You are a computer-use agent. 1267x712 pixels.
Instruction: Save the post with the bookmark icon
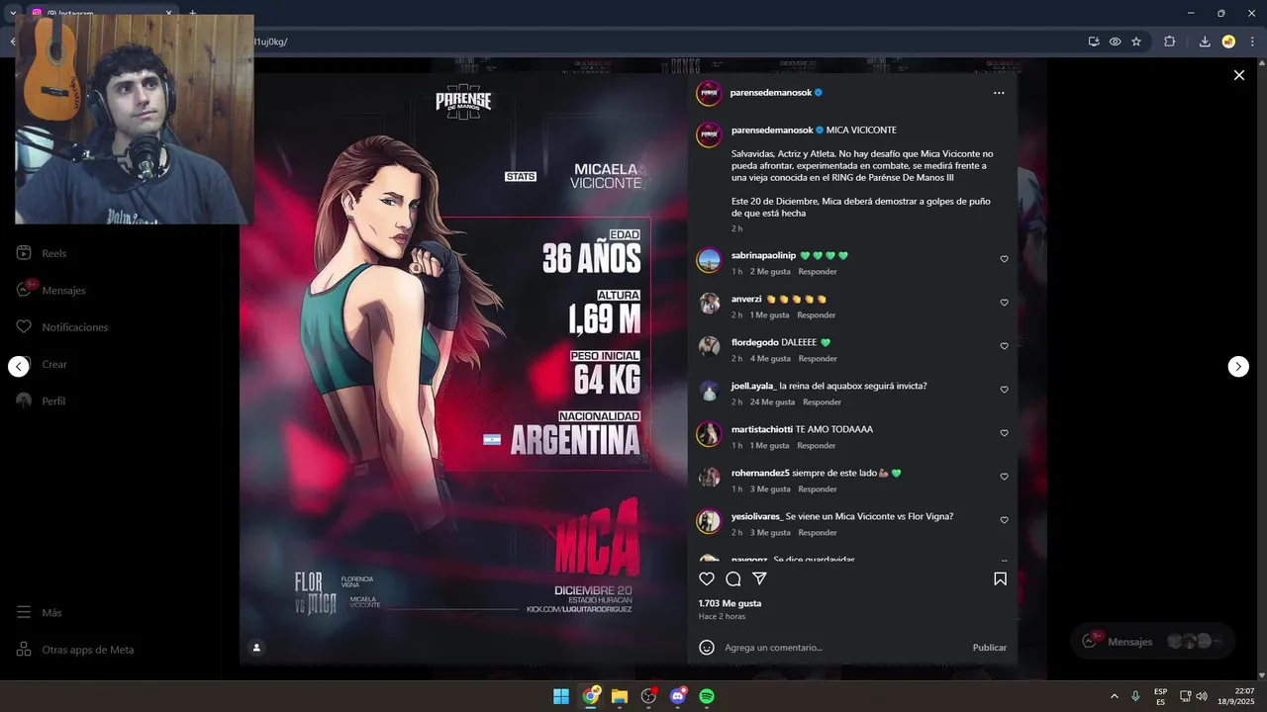click(1000, 578)
